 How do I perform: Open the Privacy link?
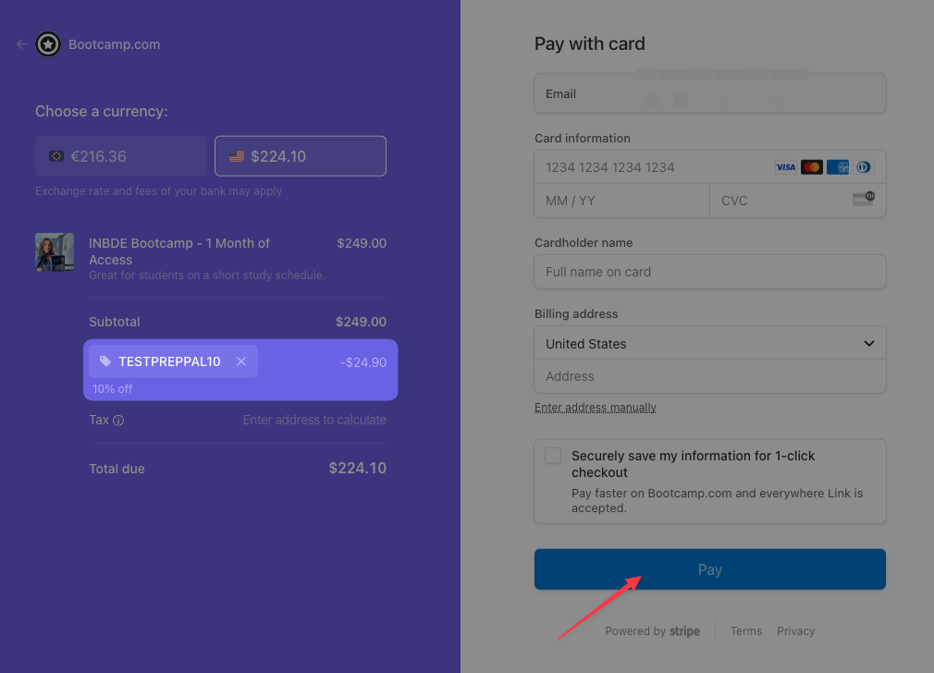pyautogui.click(x=795, y=631)
